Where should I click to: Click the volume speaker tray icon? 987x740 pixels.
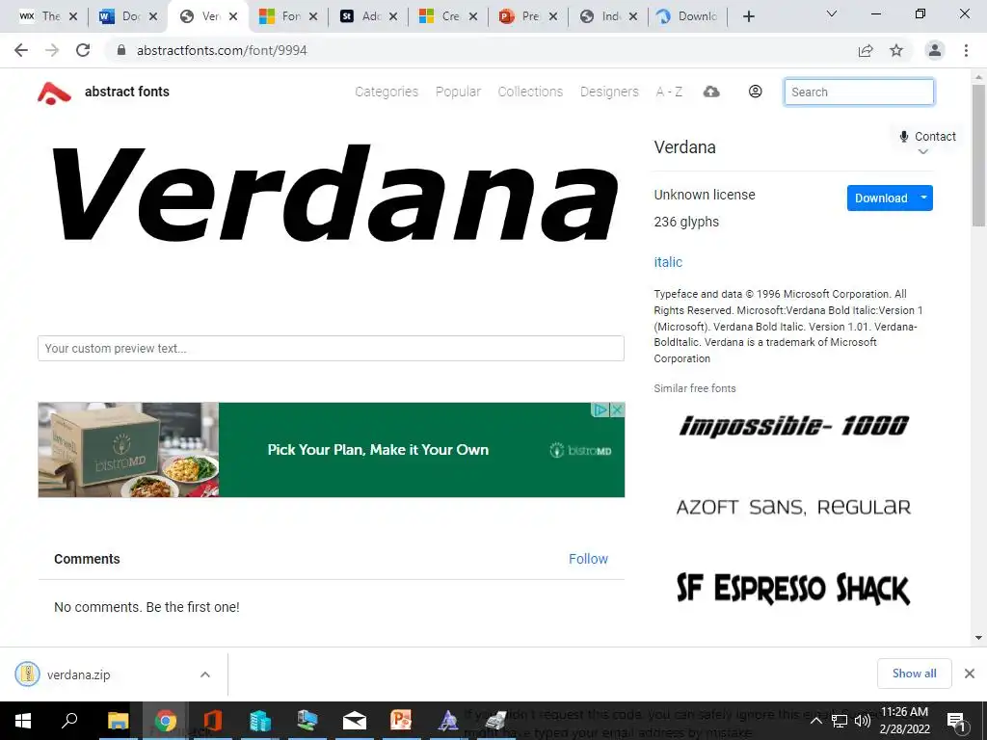coord(863,721)
